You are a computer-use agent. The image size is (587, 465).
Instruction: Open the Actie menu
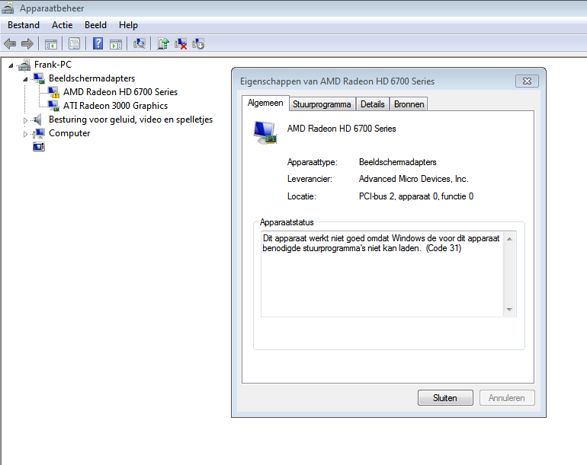[63, 25]
